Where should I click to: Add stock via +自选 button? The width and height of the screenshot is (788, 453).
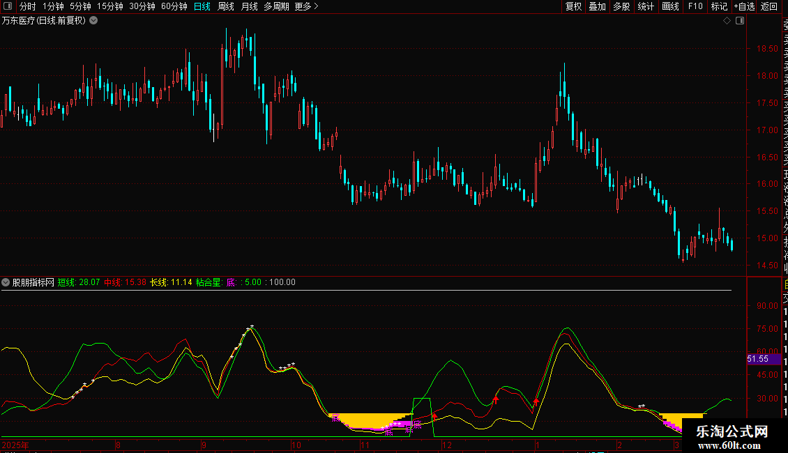(744, 6)
